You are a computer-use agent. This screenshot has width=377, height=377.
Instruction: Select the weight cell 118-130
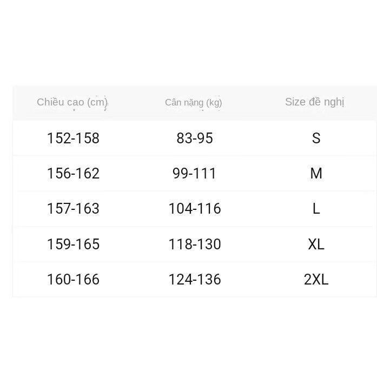pos(195,244)
